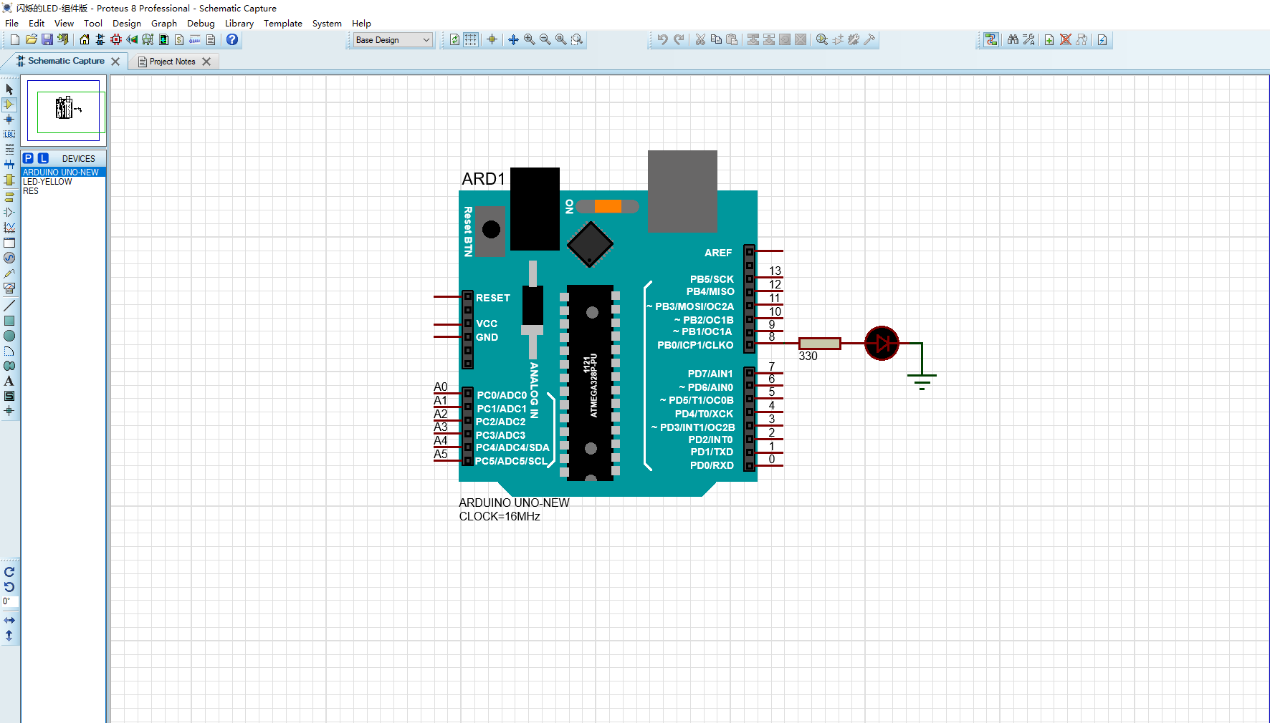Choose the 2D arc drawing tool
This screenshot has width=1270, height=723.
coord(9,351)
